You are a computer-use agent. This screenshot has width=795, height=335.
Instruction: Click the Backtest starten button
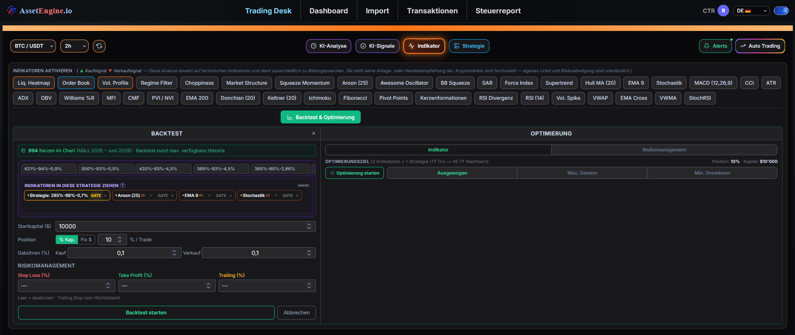coord(146,313)
